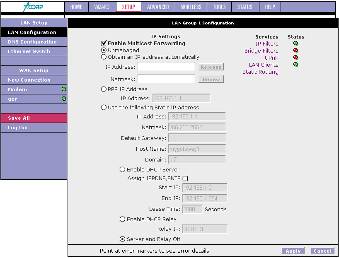Image resolution: width=339 pixels, height=258 pixels.
Task: Click the green status dot beside Modem
Action: pyautogui.click(x=64, y=89)
